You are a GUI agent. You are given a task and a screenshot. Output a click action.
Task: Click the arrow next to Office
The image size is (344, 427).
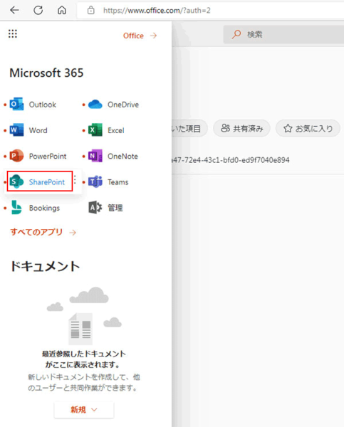click(x=154, y=36)
